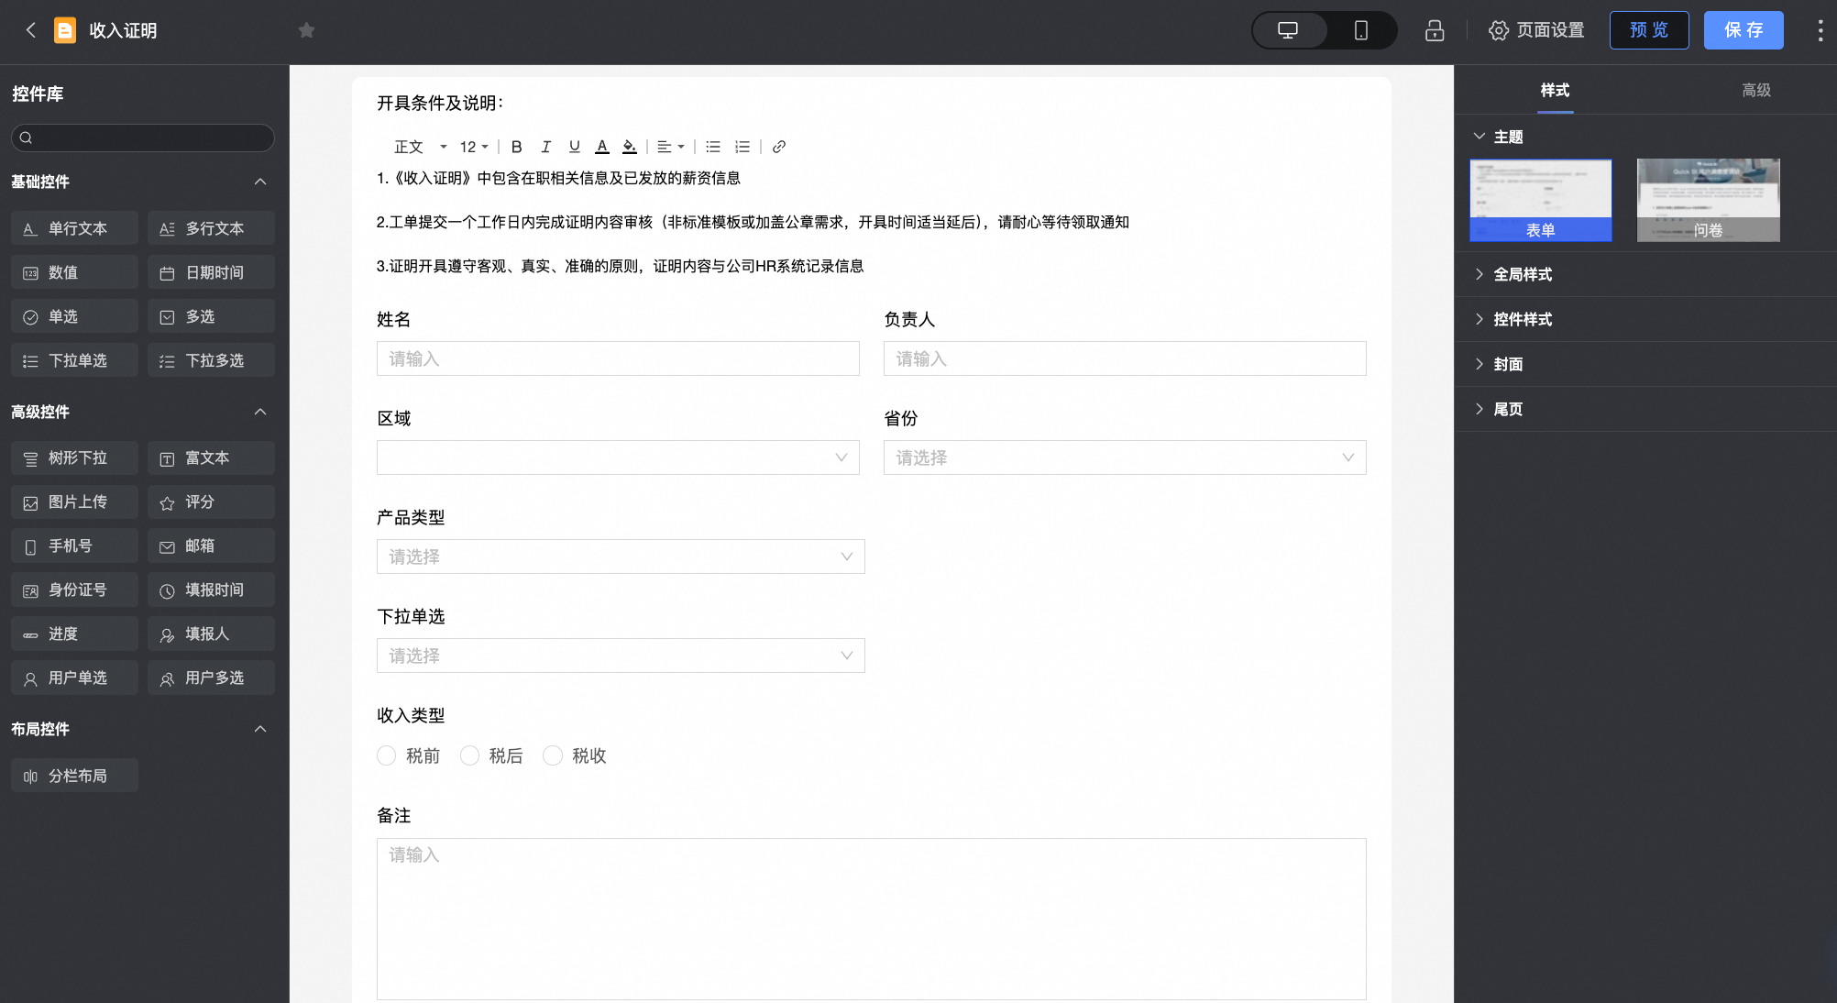Insert a hyperlink using the link icon
Screen dimensions: 1837x1003
779,147
